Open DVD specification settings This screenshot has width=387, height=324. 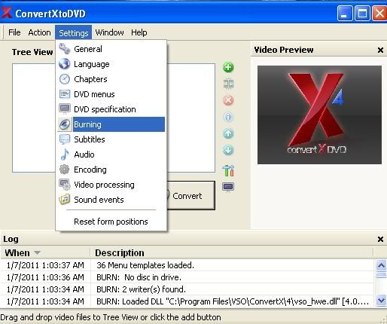111,109
